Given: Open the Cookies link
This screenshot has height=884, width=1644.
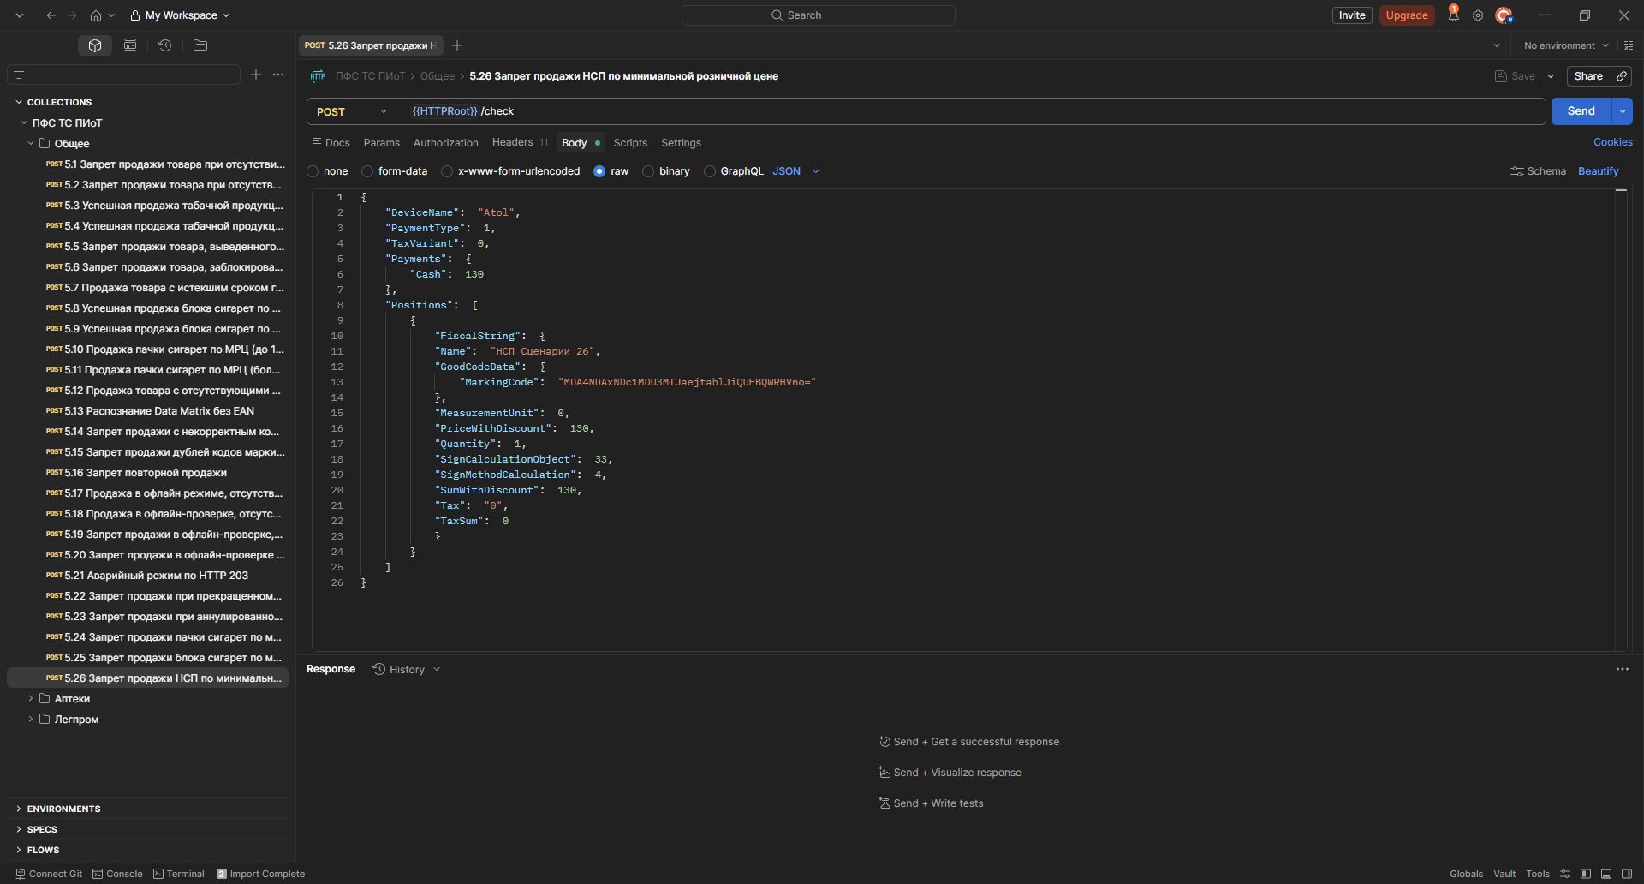Looking at the screenshot, I should pyautogui.click(x=1613, y=142).
